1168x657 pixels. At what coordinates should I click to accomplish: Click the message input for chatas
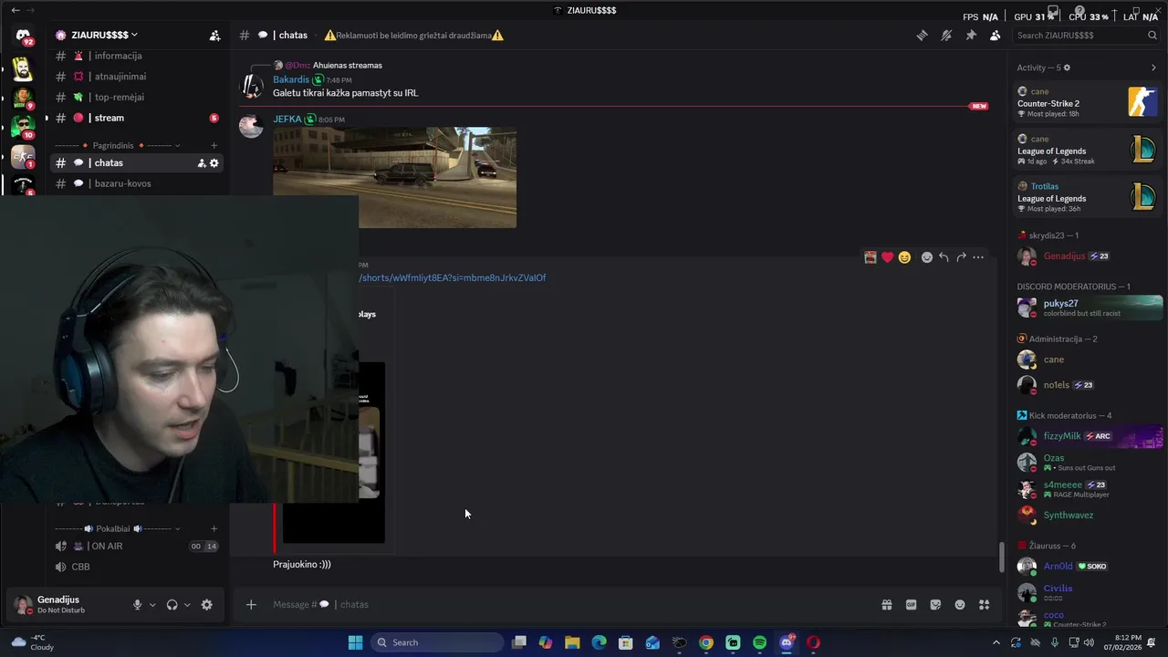tap(566, 604)
